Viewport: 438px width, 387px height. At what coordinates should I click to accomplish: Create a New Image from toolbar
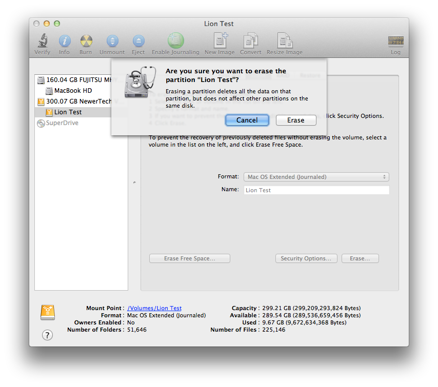(x=220, y=40)
